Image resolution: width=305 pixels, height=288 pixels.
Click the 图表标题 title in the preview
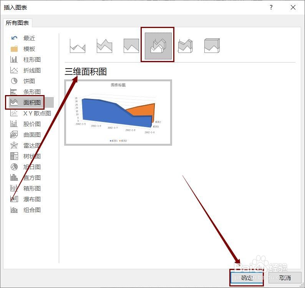click(118, 85)
